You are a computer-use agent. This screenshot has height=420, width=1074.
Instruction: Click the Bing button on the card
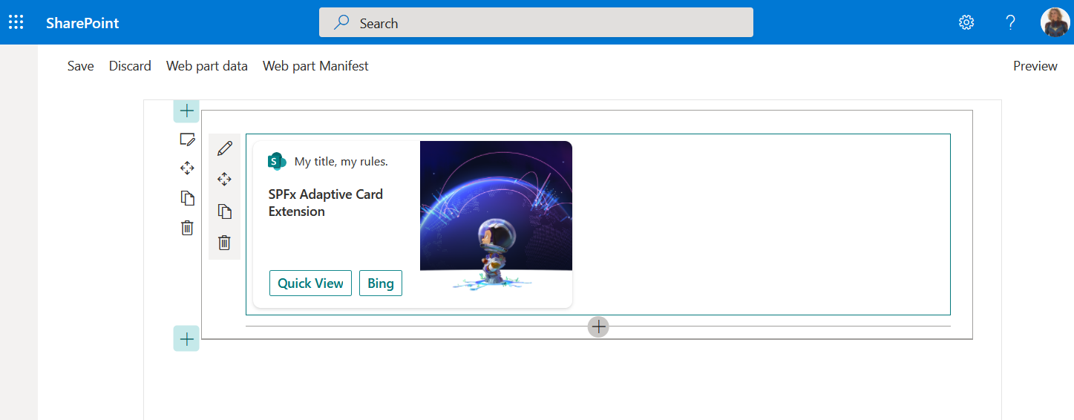point(380,283)
